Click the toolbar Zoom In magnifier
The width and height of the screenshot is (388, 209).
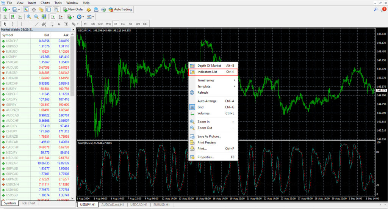[29, 17]
